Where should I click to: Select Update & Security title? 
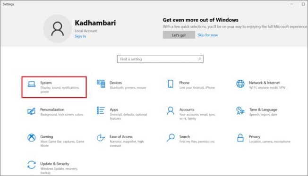55,164
